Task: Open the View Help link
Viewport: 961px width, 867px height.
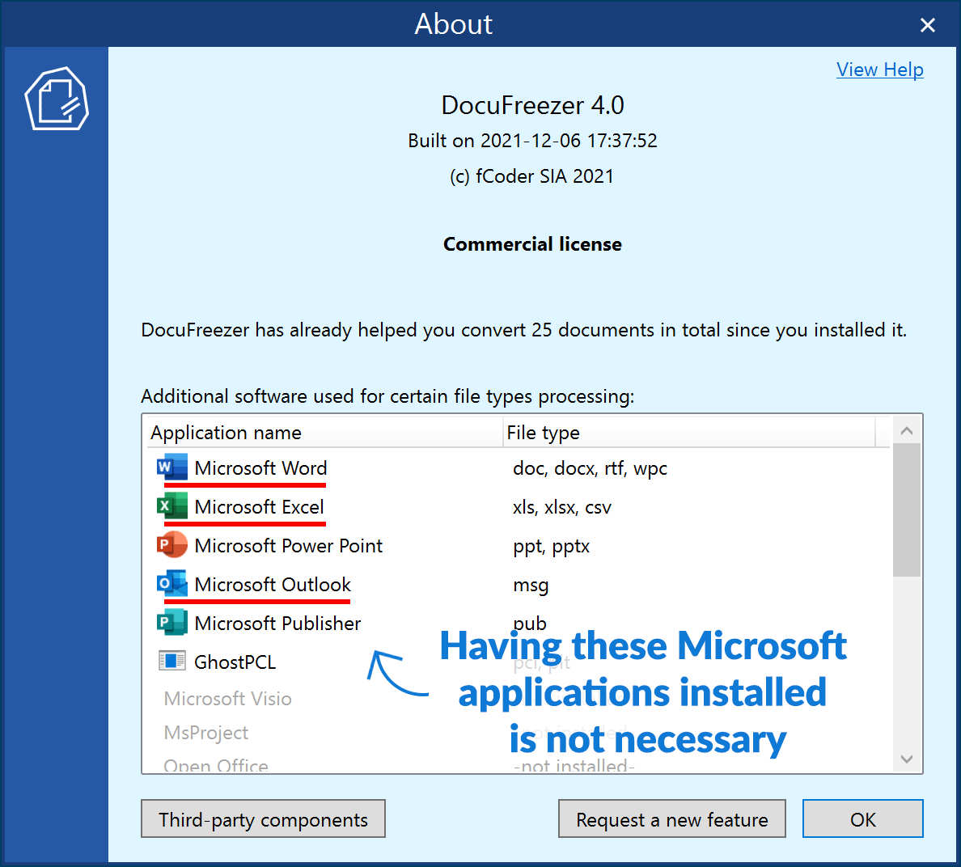Action: (x=879, y=70)
